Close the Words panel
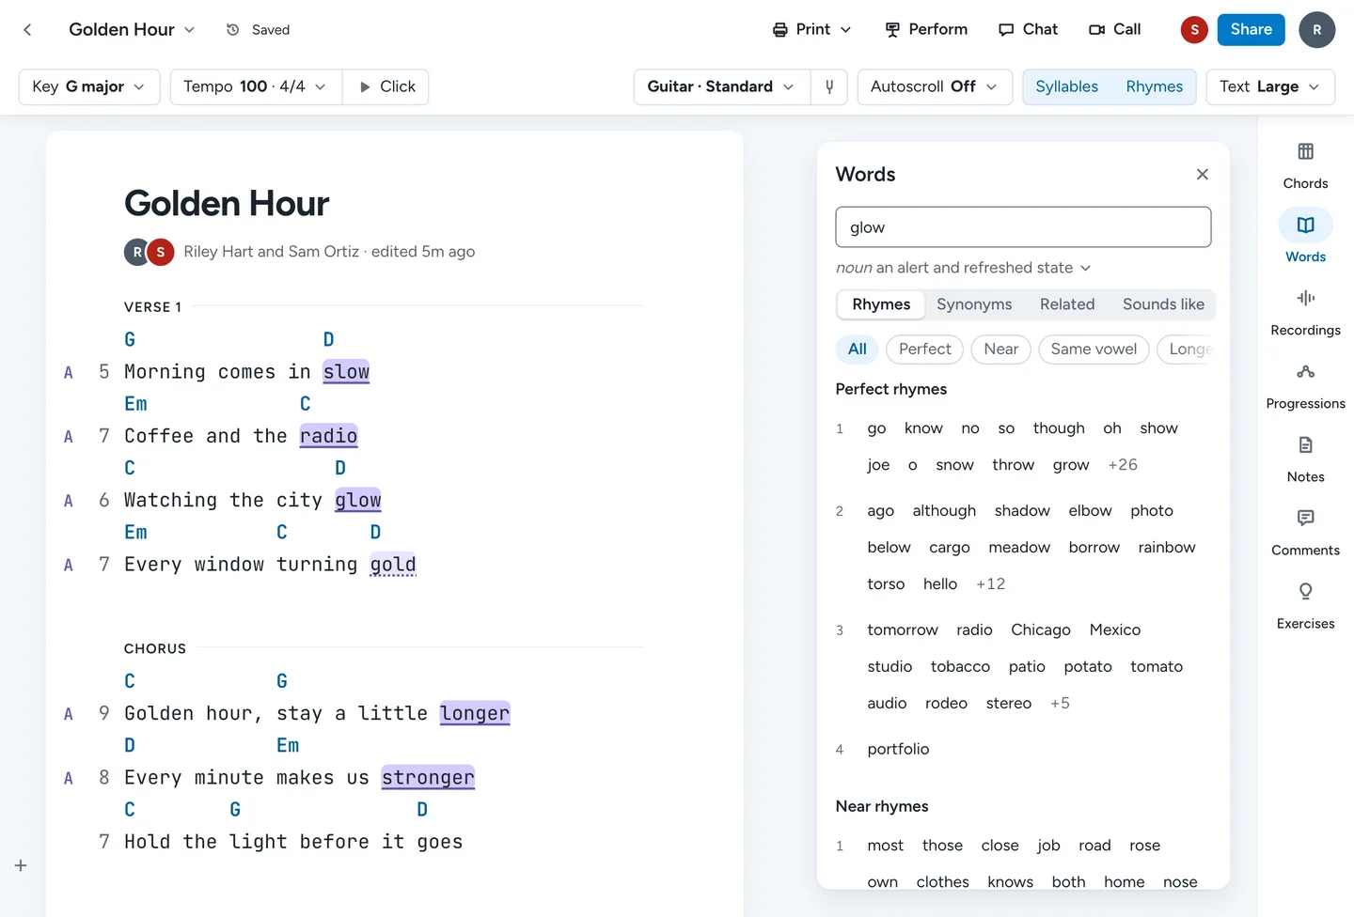The height and width of the screenshot is (917, 1354). [x=1202, y=175]
